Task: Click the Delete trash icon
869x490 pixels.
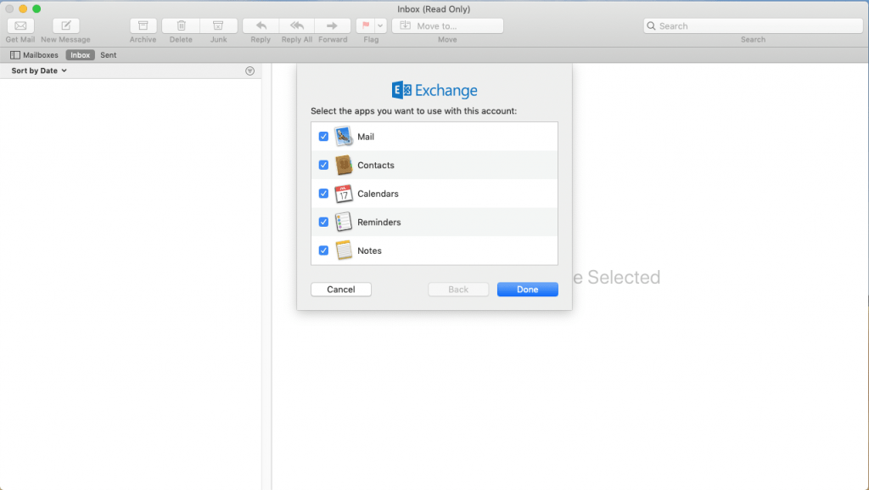Action: click(x=181, y=25)
